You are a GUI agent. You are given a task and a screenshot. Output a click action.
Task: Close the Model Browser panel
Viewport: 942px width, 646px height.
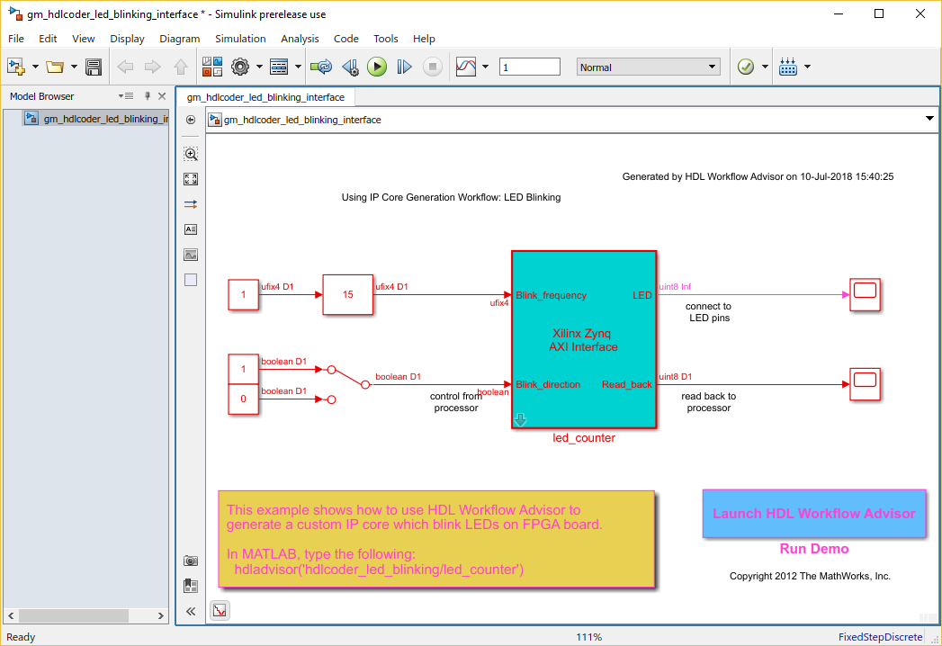coord(162,96)
